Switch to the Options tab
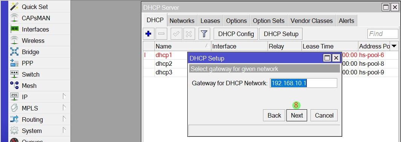The height and width of the screenshot is (142, 401). (237, 21)
